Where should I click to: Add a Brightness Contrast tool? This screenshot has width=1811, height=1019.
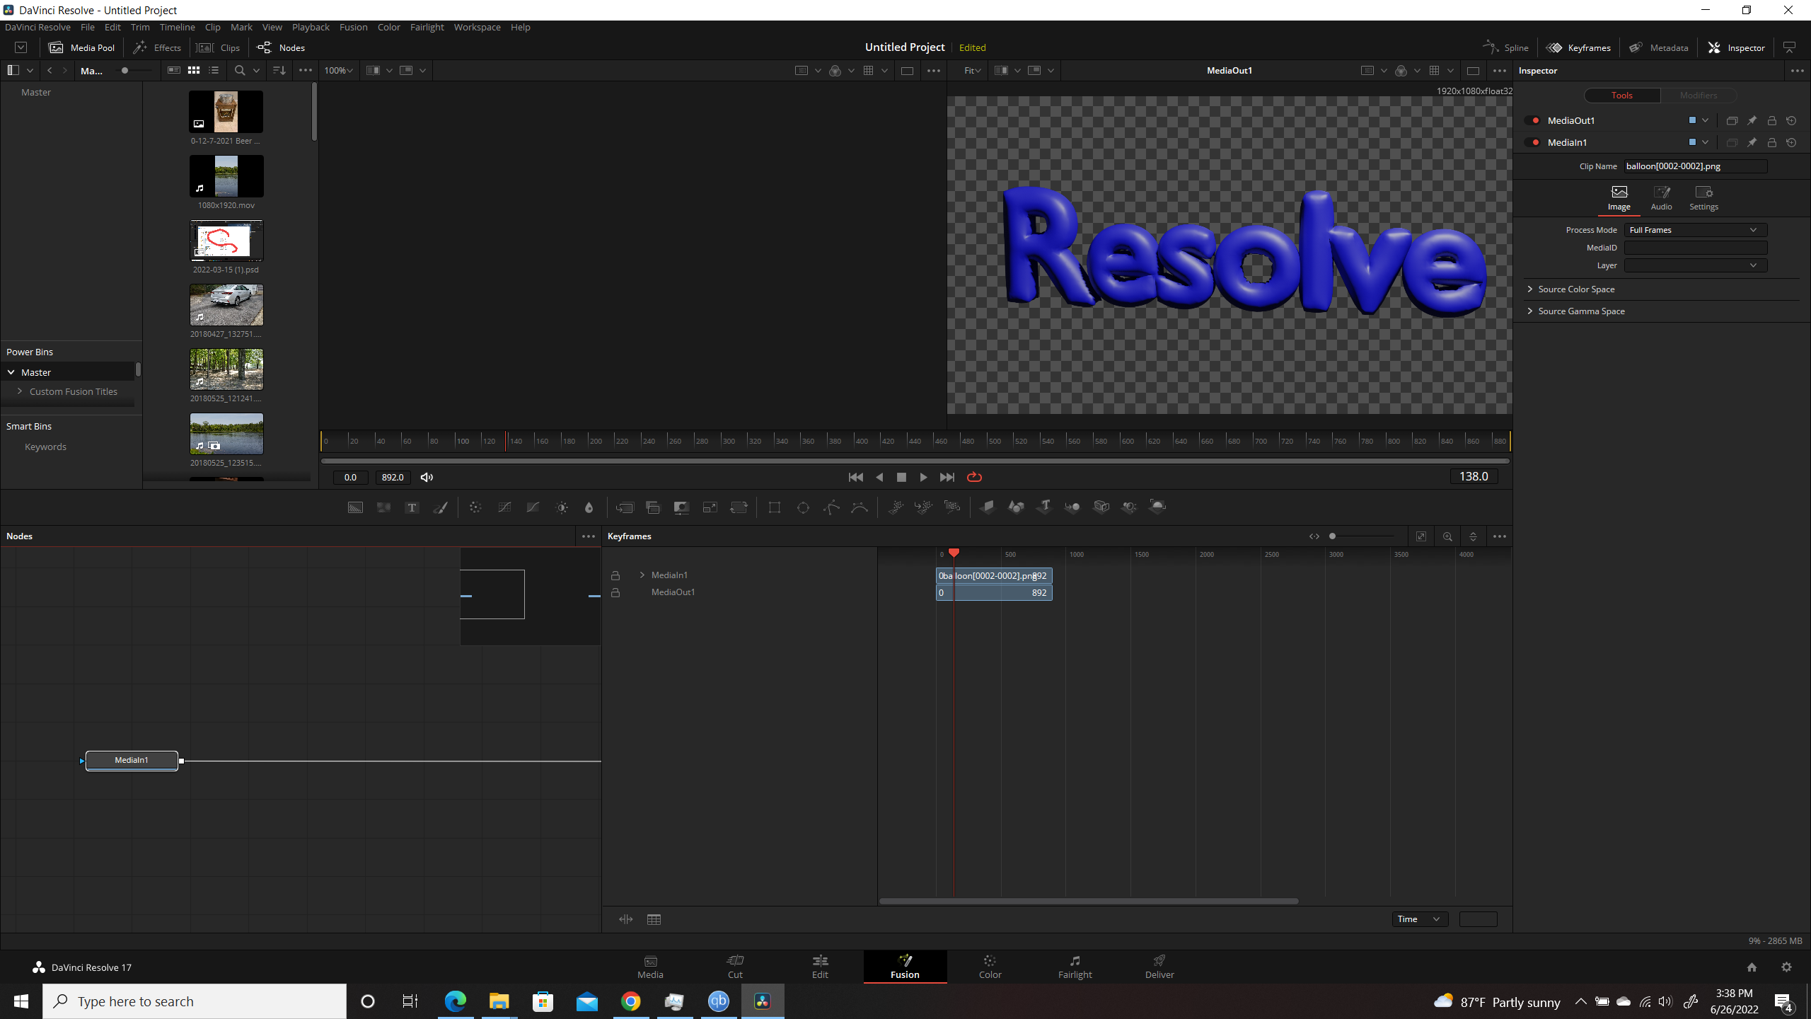562,507
